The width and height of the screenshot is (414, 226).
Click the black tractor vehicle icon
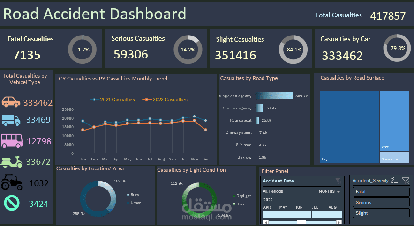12,182
